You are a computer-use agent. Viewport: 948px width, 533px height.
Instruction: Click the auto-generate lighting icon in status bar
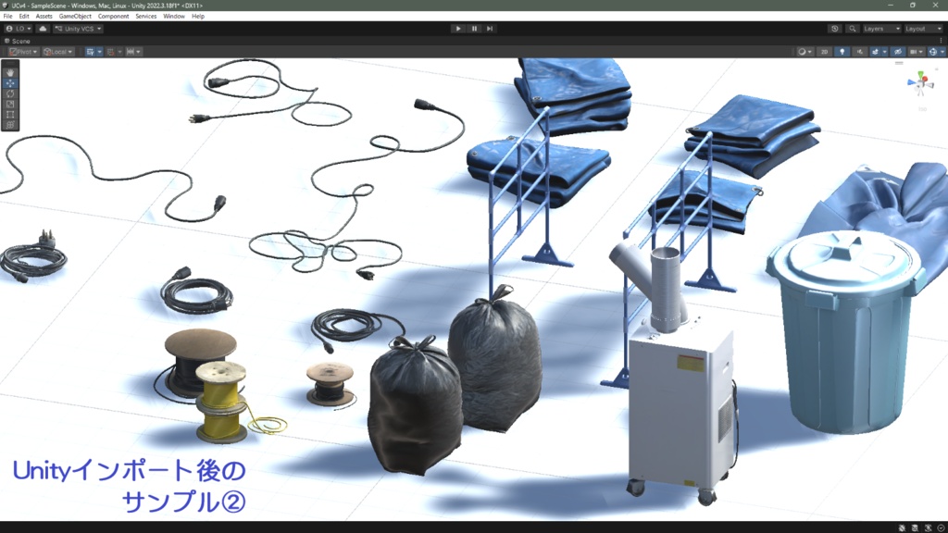click(x=928, y=528)
